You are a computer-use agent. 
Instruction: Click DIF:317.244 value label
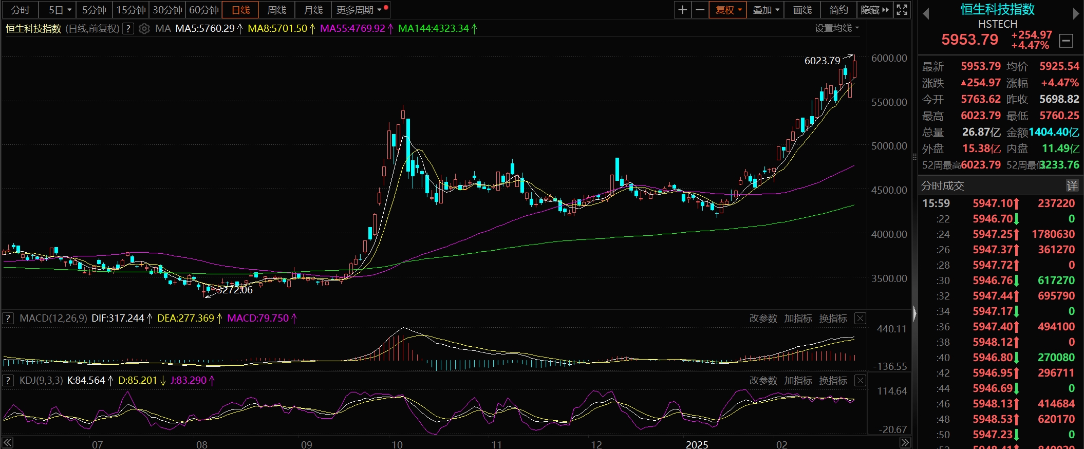pyautogui.click(x=118, y=319)
